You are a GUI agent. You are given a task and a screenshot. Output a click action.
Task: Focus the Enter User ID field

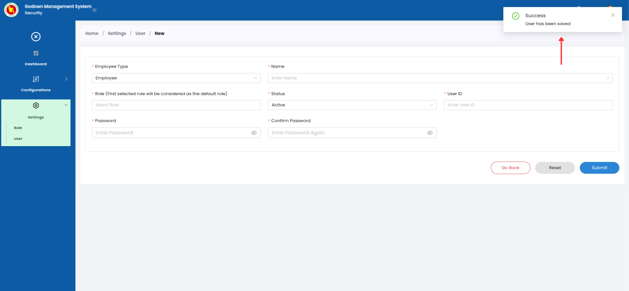528,105
